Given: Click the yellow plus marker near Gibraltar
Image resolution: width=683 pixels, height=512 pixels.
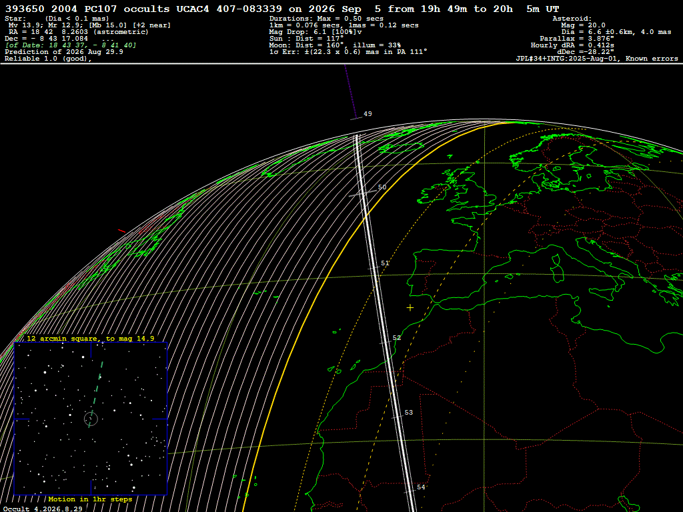Looking at the screenshot, I should coord(410,308).
